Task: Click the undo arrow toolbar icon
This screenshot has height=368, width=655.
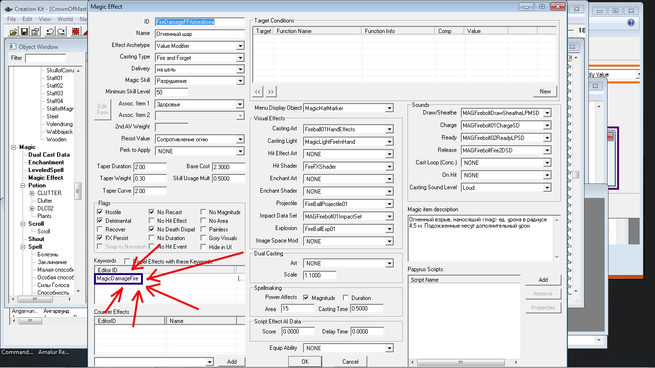Action: pos(50,32)
